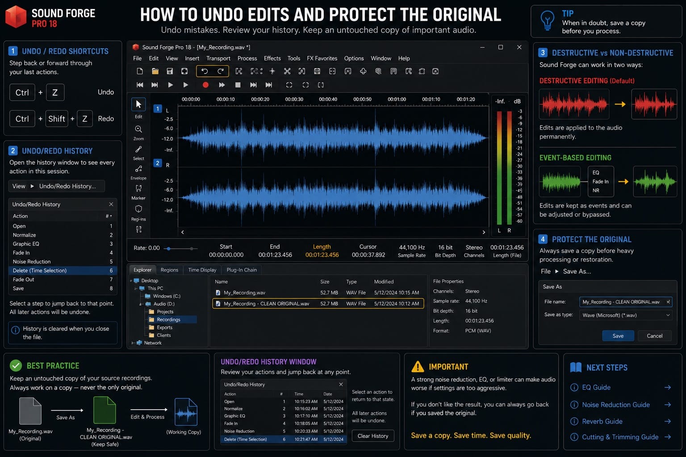Click the info icon beside History is cleared
686x457 pixels.
(15, 330)
